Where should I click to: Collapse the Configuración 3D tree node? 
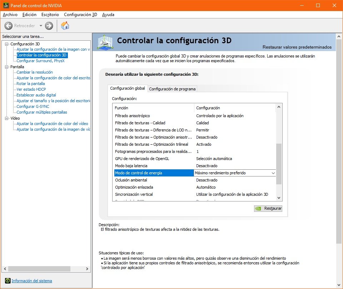point(7,44)
